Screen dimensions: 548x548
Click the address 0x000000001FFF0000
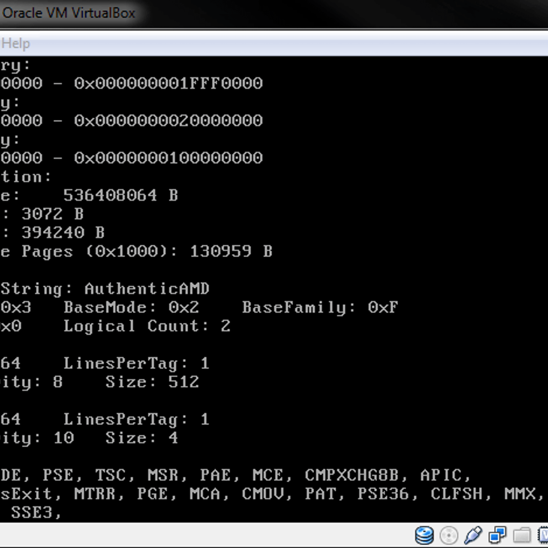click(x=169, y=83)
